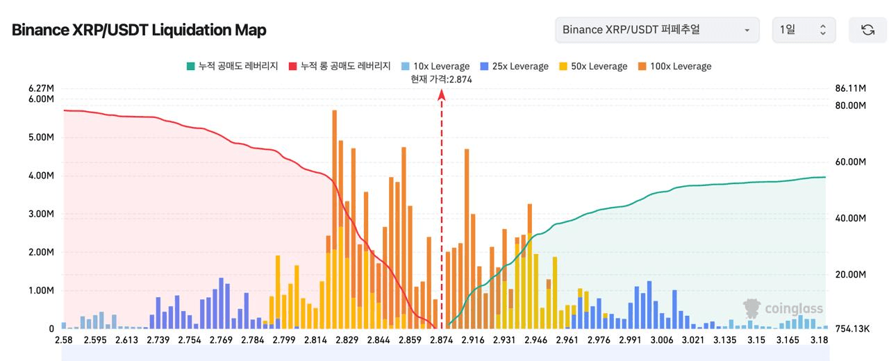Toggle the 50x Leverage legend series
Viewport: 889px width, 361px height.
592,66
